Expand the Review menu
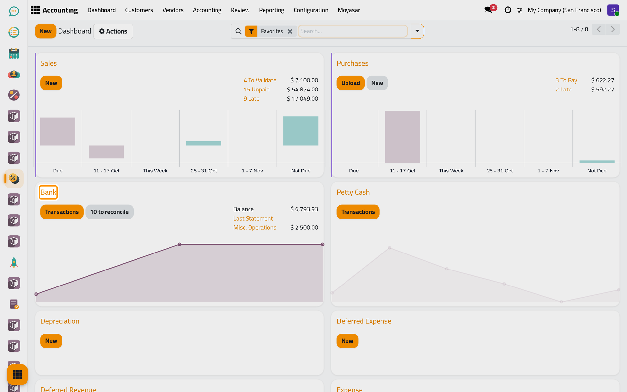The height and width of the screenshot is (392, 627). [x=240, y=10]
